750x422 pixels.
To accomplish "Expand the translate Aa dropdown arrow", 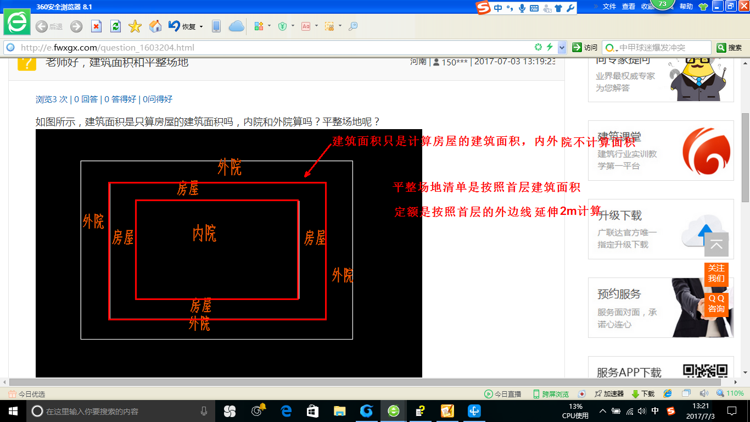I will (x=317, y=26).
